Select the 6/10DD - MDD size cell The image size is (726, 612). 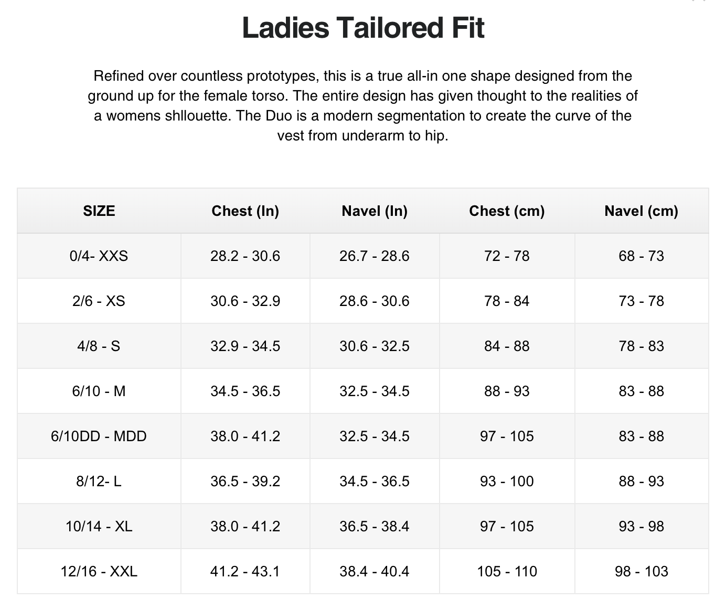tap(99, 436)
